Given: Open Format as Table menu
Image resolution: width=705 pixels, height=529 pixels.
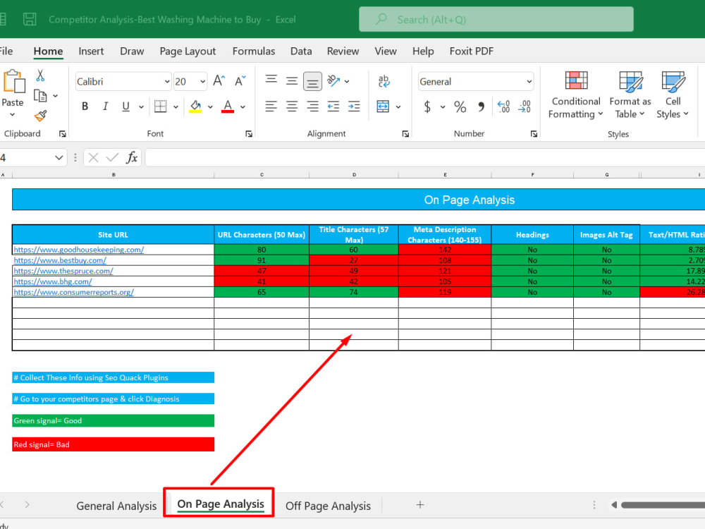Looking at the screenshot, I should (x=630, y=95).
